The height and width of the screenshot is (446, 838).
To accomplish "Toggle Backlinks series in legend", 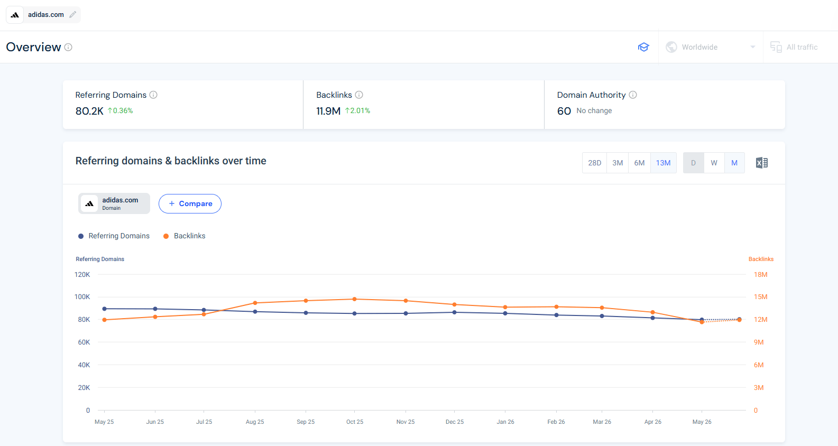I will pyautogui.click(x=184, y=236).
